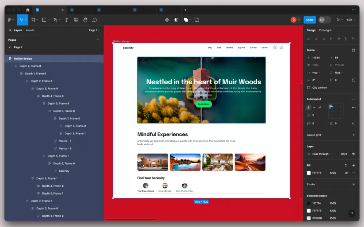Toggle layer visibility eye in Layer section
Viewport: 364px width, 227px height.
coord(353,154)
